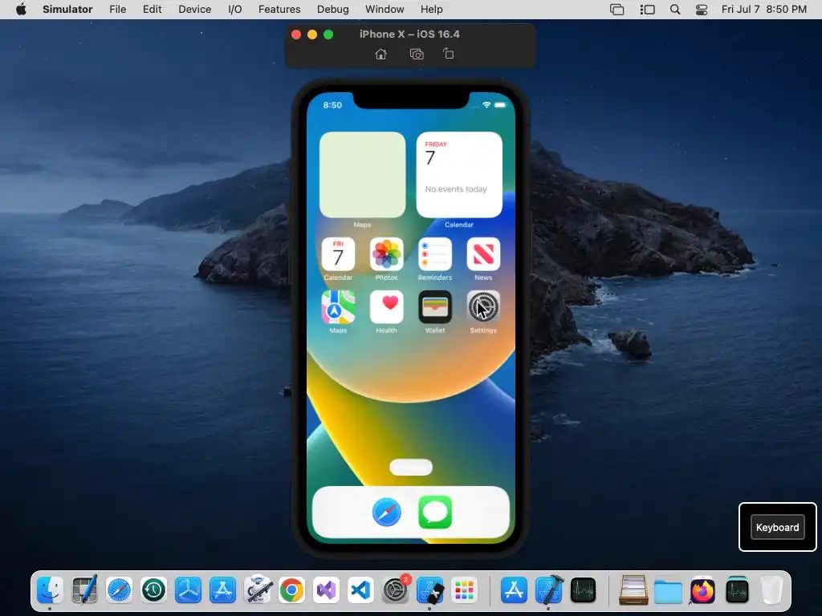Take a screenshot with the camera icon
This screenshot has width=822, height=616.
pyautogui.click(x=417, y=54)
